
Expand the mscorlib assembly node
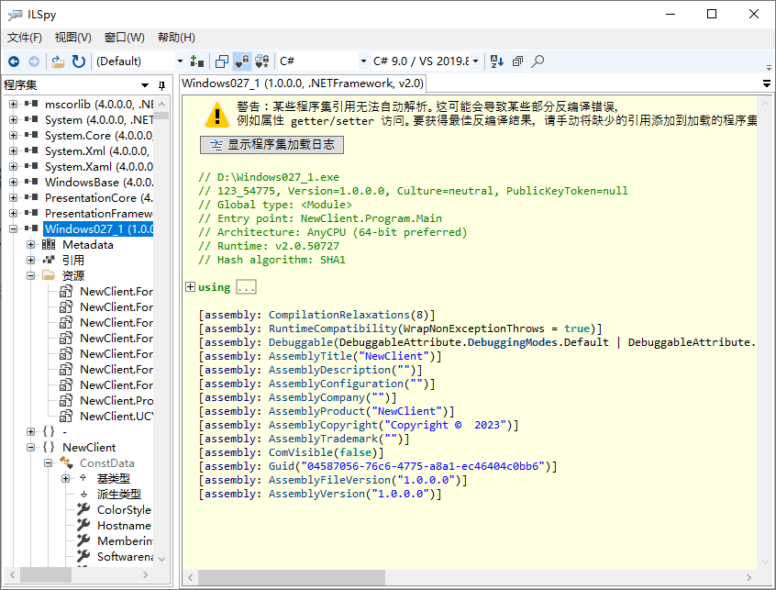click(x=14, y=105)
